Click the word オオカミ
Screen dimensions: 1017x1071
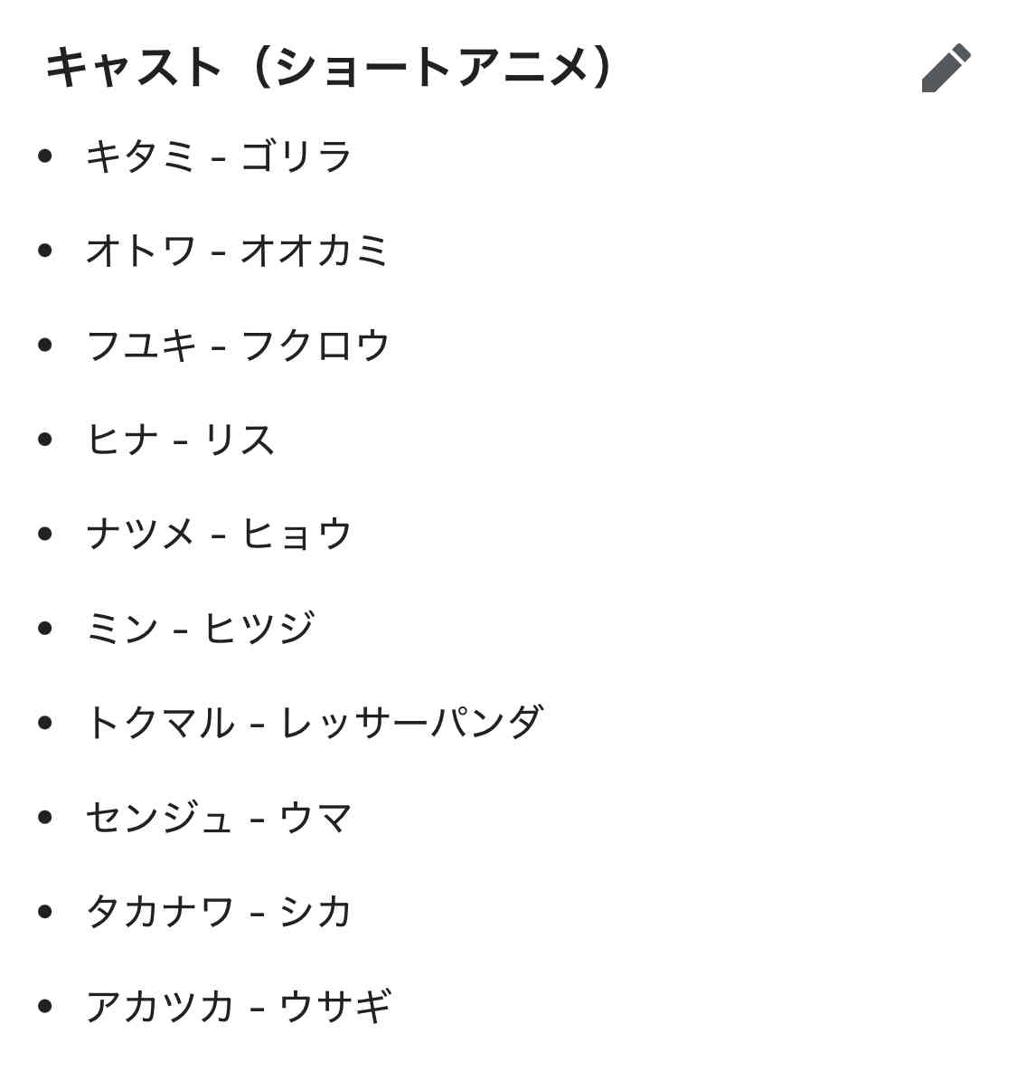coord(314,250)
